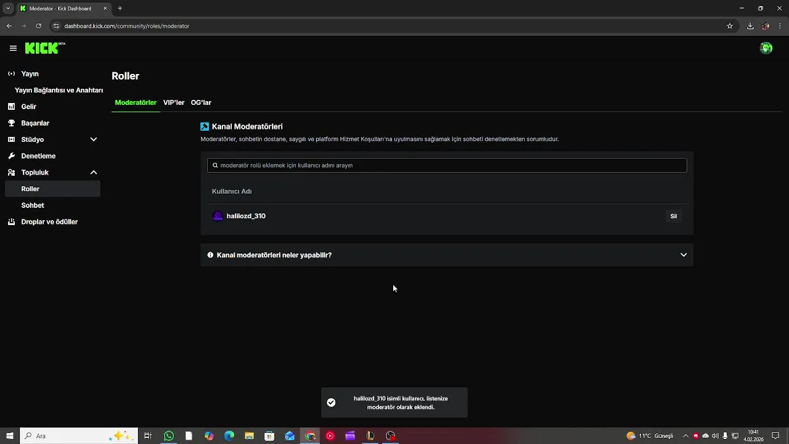Reload the page
The width and height of the screenshot is (789, 444).
coord(38,26)
